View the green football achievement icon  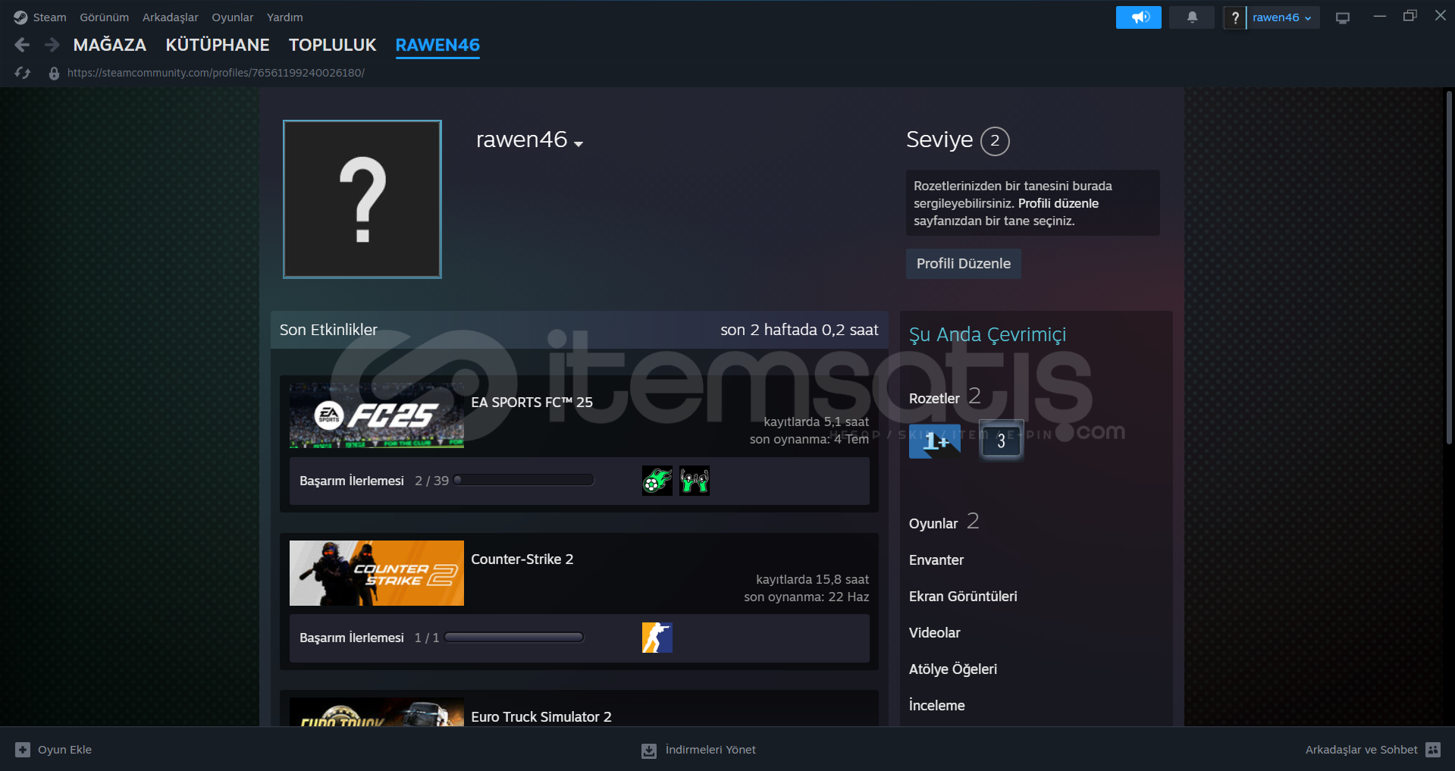657,481
